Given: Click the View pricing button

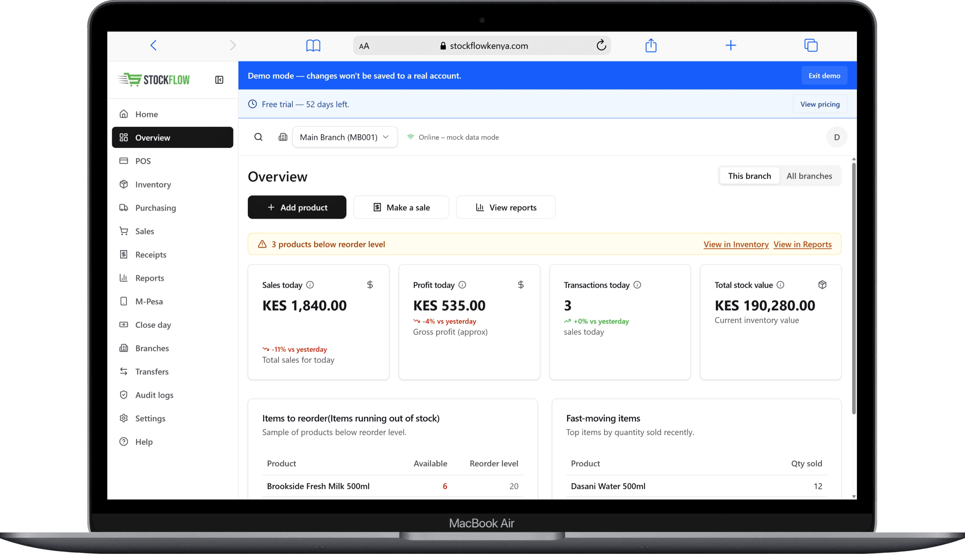Looking at the screenshot, I should coord(820,104).
